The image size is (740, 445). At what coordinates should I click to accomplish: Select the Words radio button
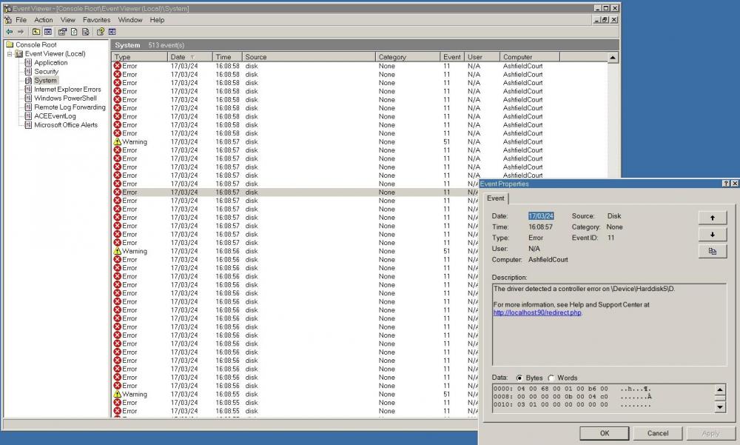click(x=551, y=378)
